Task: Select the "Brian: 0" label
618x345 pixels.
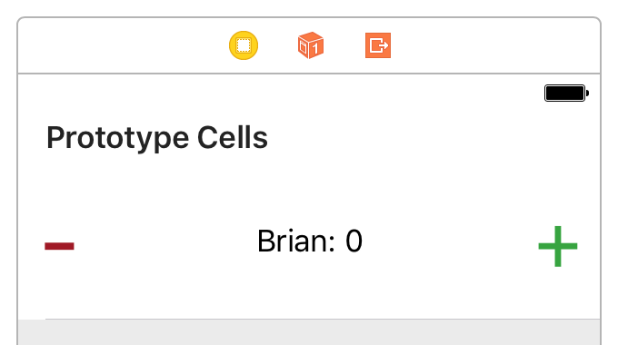Action: pyautogui.click(x=309, y=241)
